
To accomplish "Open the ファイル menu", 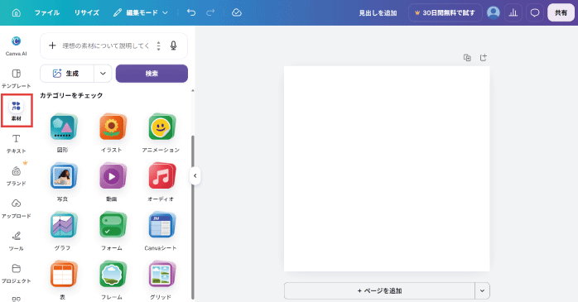I will 47,13.
